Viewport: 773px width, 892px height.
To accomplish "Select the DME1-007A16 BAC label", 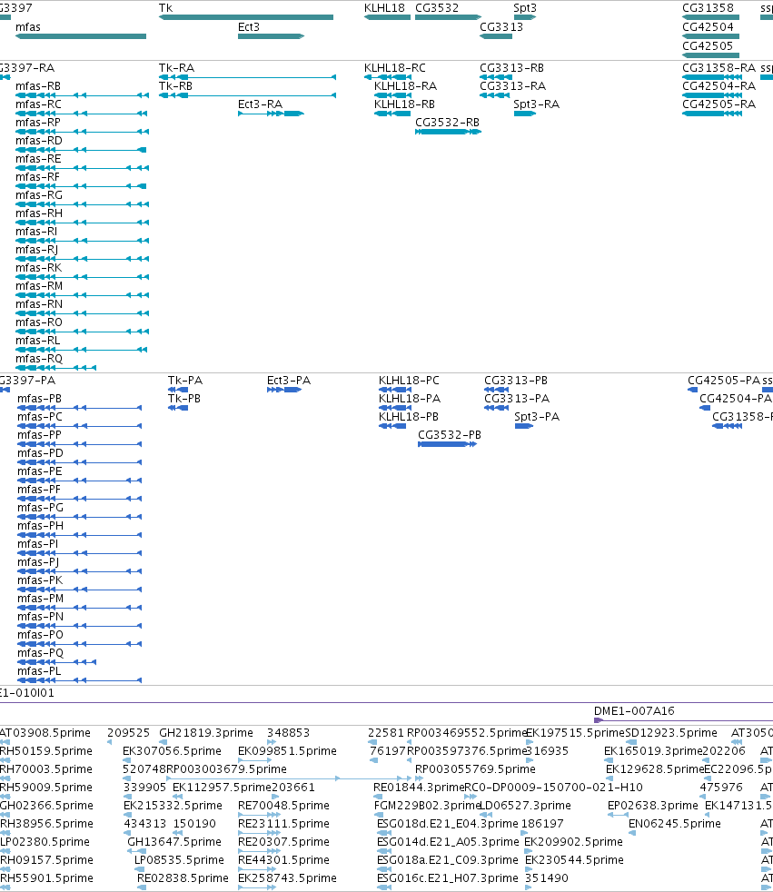I will tap(634, 710).
